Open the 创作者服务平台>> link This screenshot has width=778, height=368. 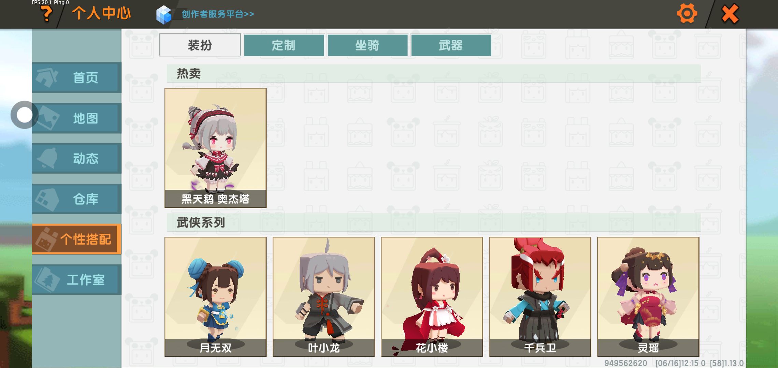218,14
